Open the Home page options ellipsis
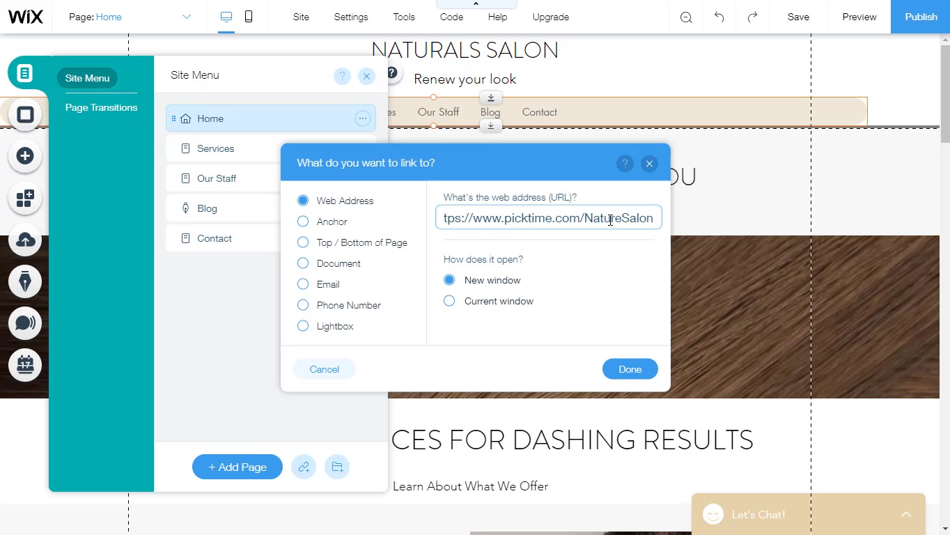The height and width of the screenshot is (535, 950). click(362, 118)
